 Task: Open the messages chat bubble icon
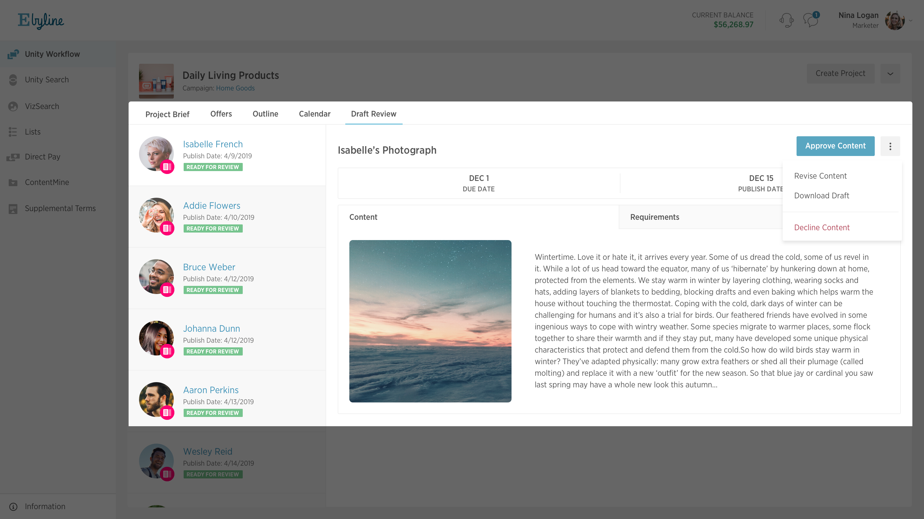(x=811, y=20)
